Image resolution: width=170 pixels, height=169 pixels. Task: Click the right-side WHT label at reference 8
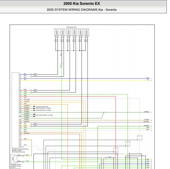(148, 129)
